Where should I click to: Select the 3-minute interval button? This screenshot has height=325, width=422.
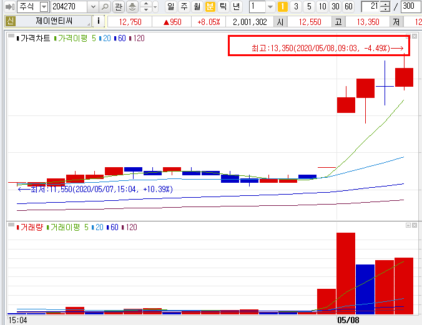coord(296,7)
